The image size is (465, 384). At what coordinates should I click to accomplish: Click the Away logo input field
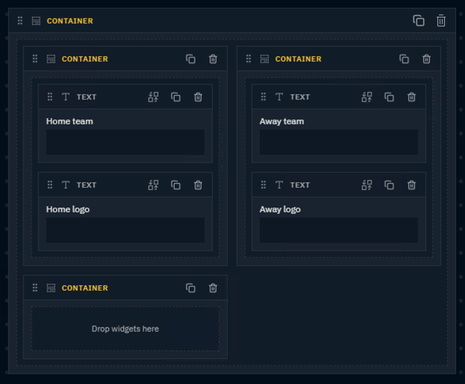click(x=339, y=230)
